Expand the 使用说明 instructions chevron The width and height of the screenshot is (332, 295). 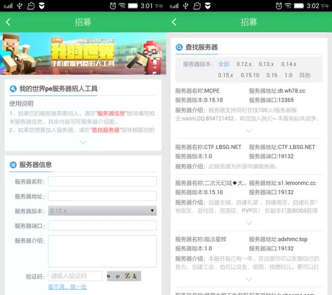(83, 142)
